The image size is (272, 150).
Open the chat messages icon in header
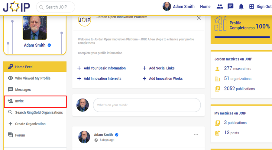point(231,7)
